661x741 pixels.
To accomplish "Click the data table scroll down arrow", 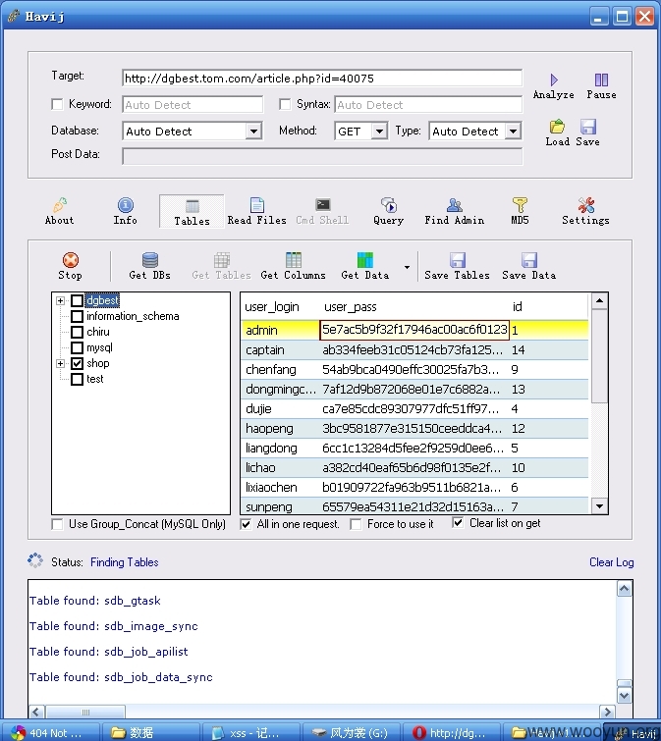I will [599, 506].
